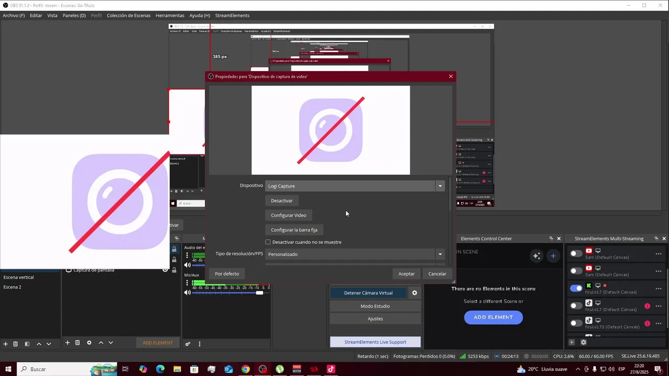Open the Vista menu

52,16
